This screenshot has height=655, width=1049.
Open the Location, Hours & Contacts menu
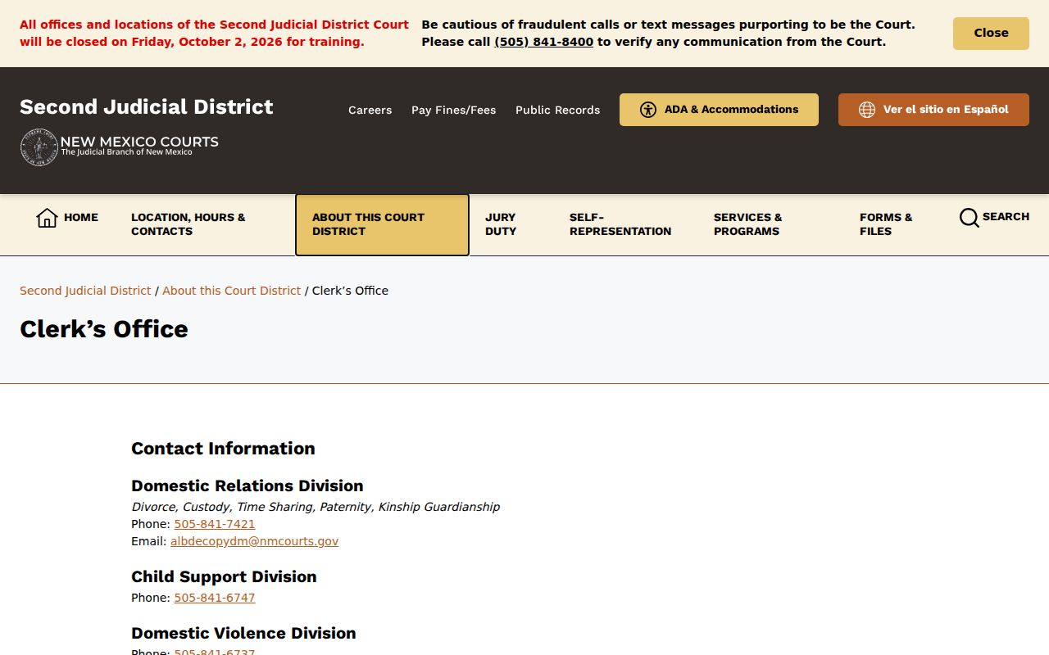click(x=188, y=224)
